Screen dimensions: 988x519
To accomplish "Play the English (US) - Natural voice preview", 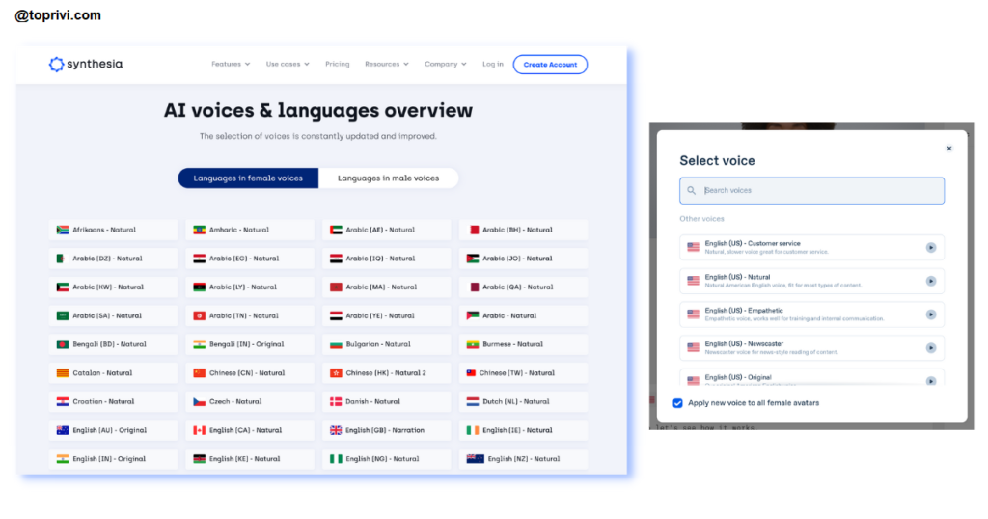I will pyautogui.click(x=931, y=281).
